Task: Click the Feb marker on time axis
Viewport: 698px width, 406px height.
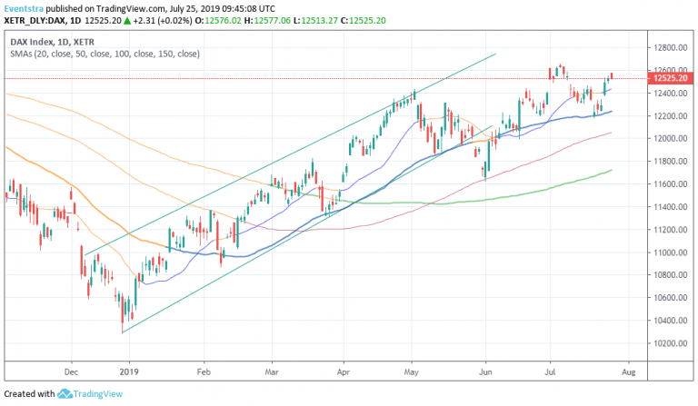Action: [x=203, y=372]
